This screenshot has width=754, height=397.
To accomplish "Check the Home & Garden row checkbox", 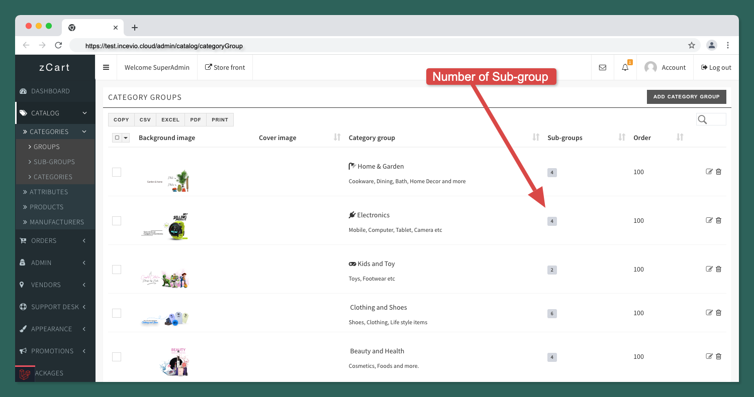I will 117,172.
